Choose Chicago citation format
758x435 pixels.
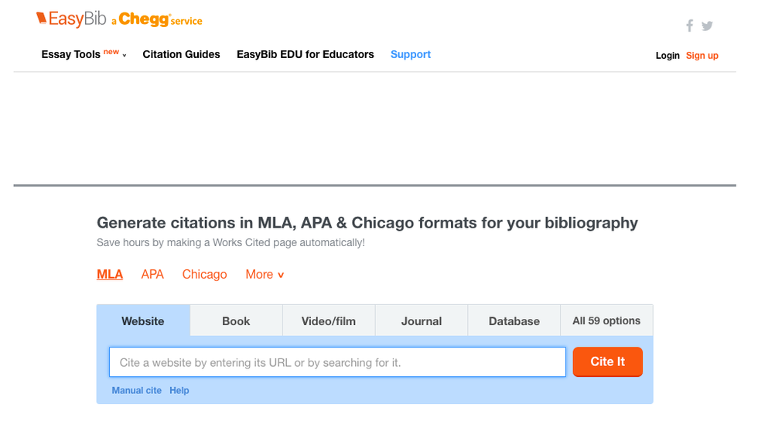click(204, 275)
